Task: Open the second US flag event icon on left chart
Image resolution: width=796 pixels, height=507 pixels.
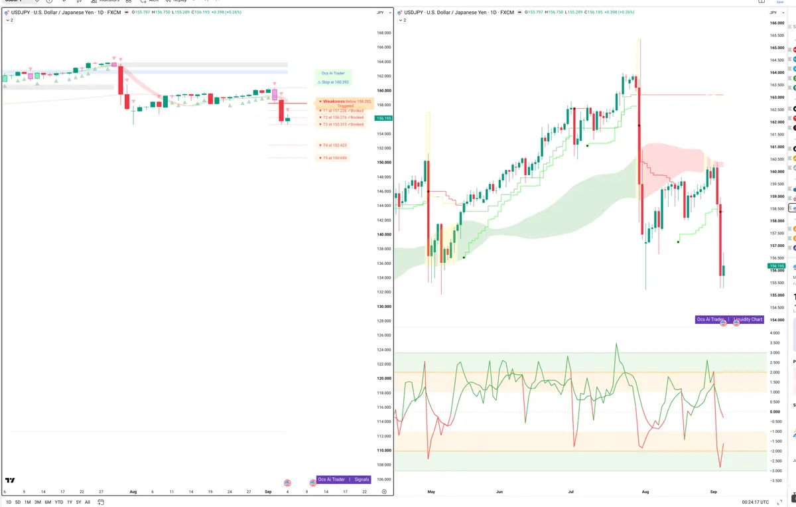Action: pyautogui.click(x=314, y=482)
